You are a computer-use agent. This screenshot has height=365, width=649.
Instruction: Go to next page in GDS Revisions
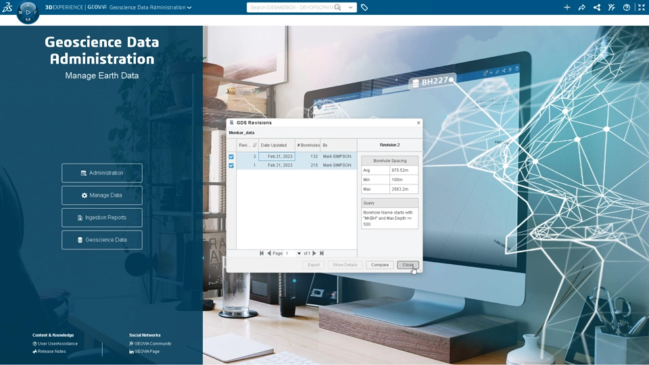coord(314,253)
